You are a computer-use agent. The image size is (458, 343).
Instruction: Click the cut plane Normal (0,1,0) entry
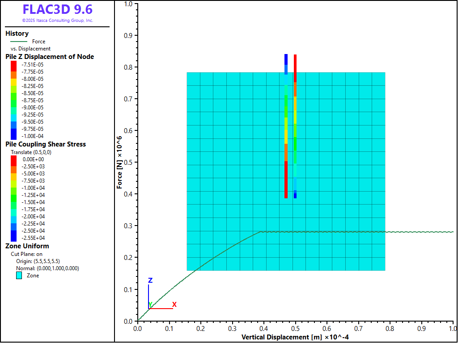tap(47, 268)
